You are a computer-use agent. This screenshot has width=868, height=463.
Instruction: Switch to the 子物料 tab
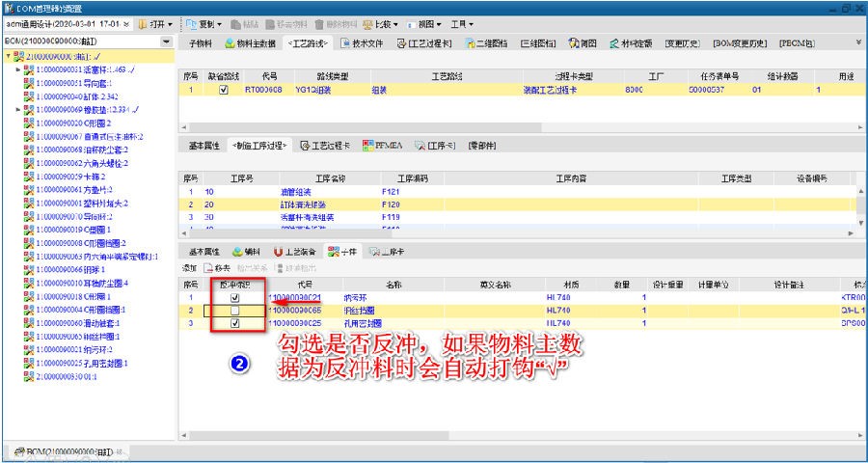[199, 42]
